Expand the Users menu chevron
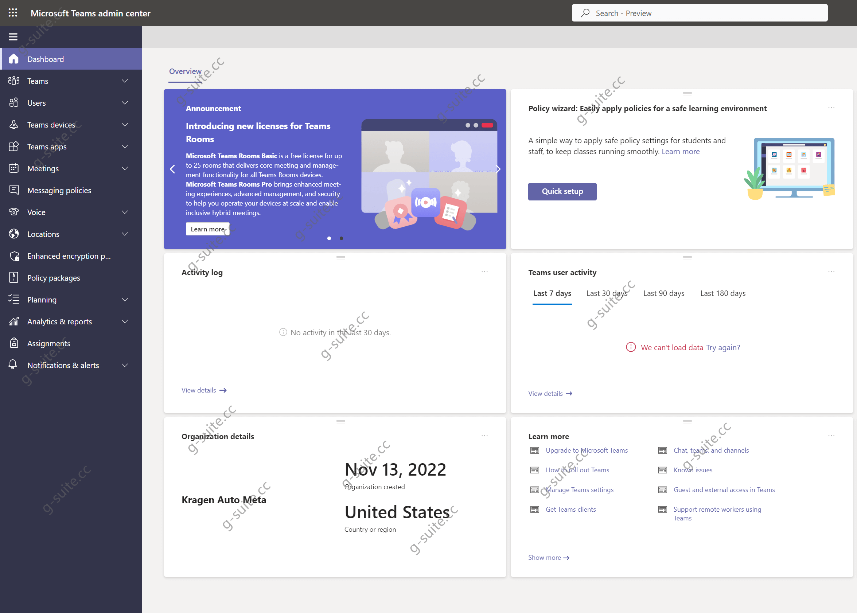 coord(125,103)
